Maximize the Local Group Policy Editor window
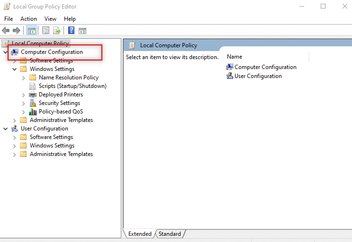 click(x=323, y=6)
